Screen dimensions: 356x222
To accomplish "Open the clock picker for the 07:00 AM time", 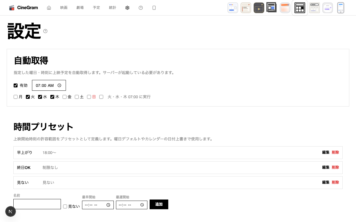I will (x=59, y=85).
